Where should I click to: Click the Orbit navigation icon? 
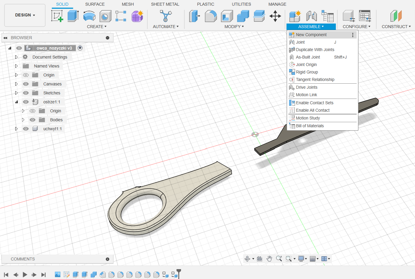click(x=247, y=259)
